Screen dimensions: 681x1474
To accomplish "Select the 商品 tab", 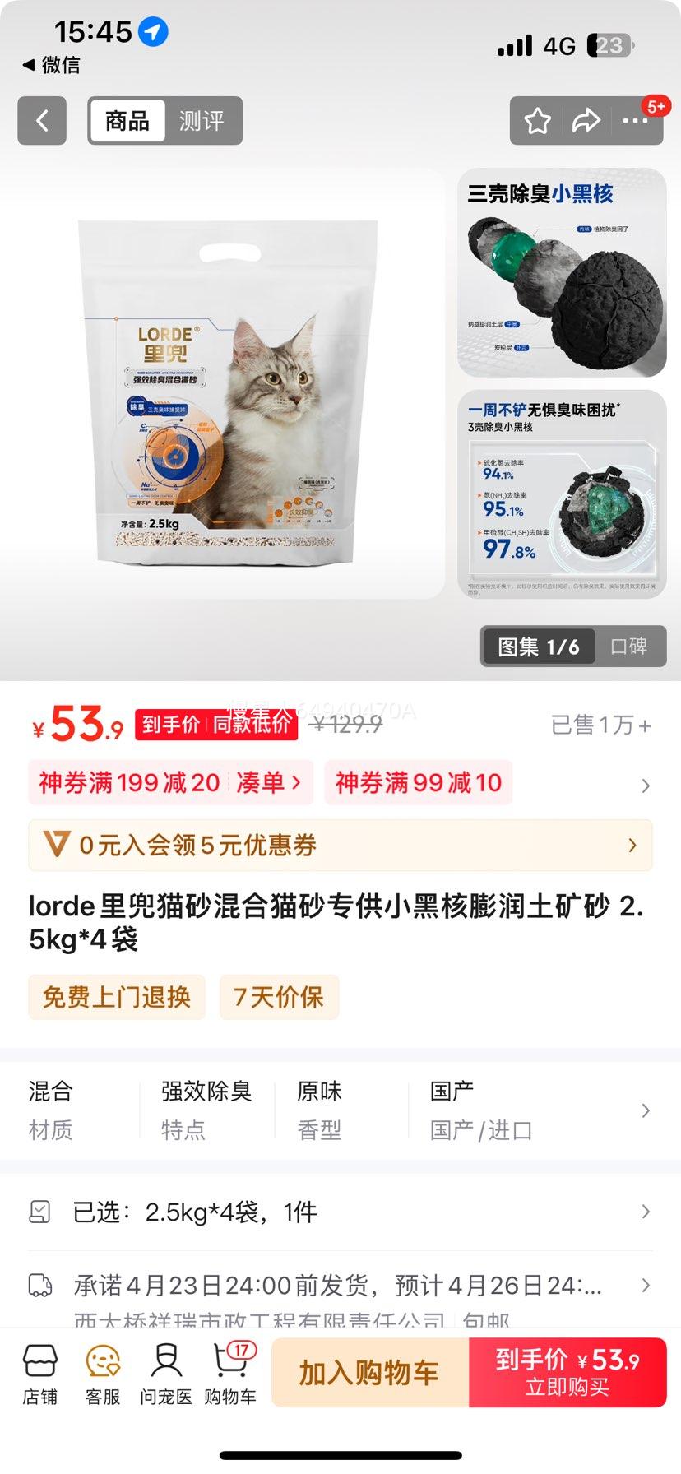I will pos(127,121).
